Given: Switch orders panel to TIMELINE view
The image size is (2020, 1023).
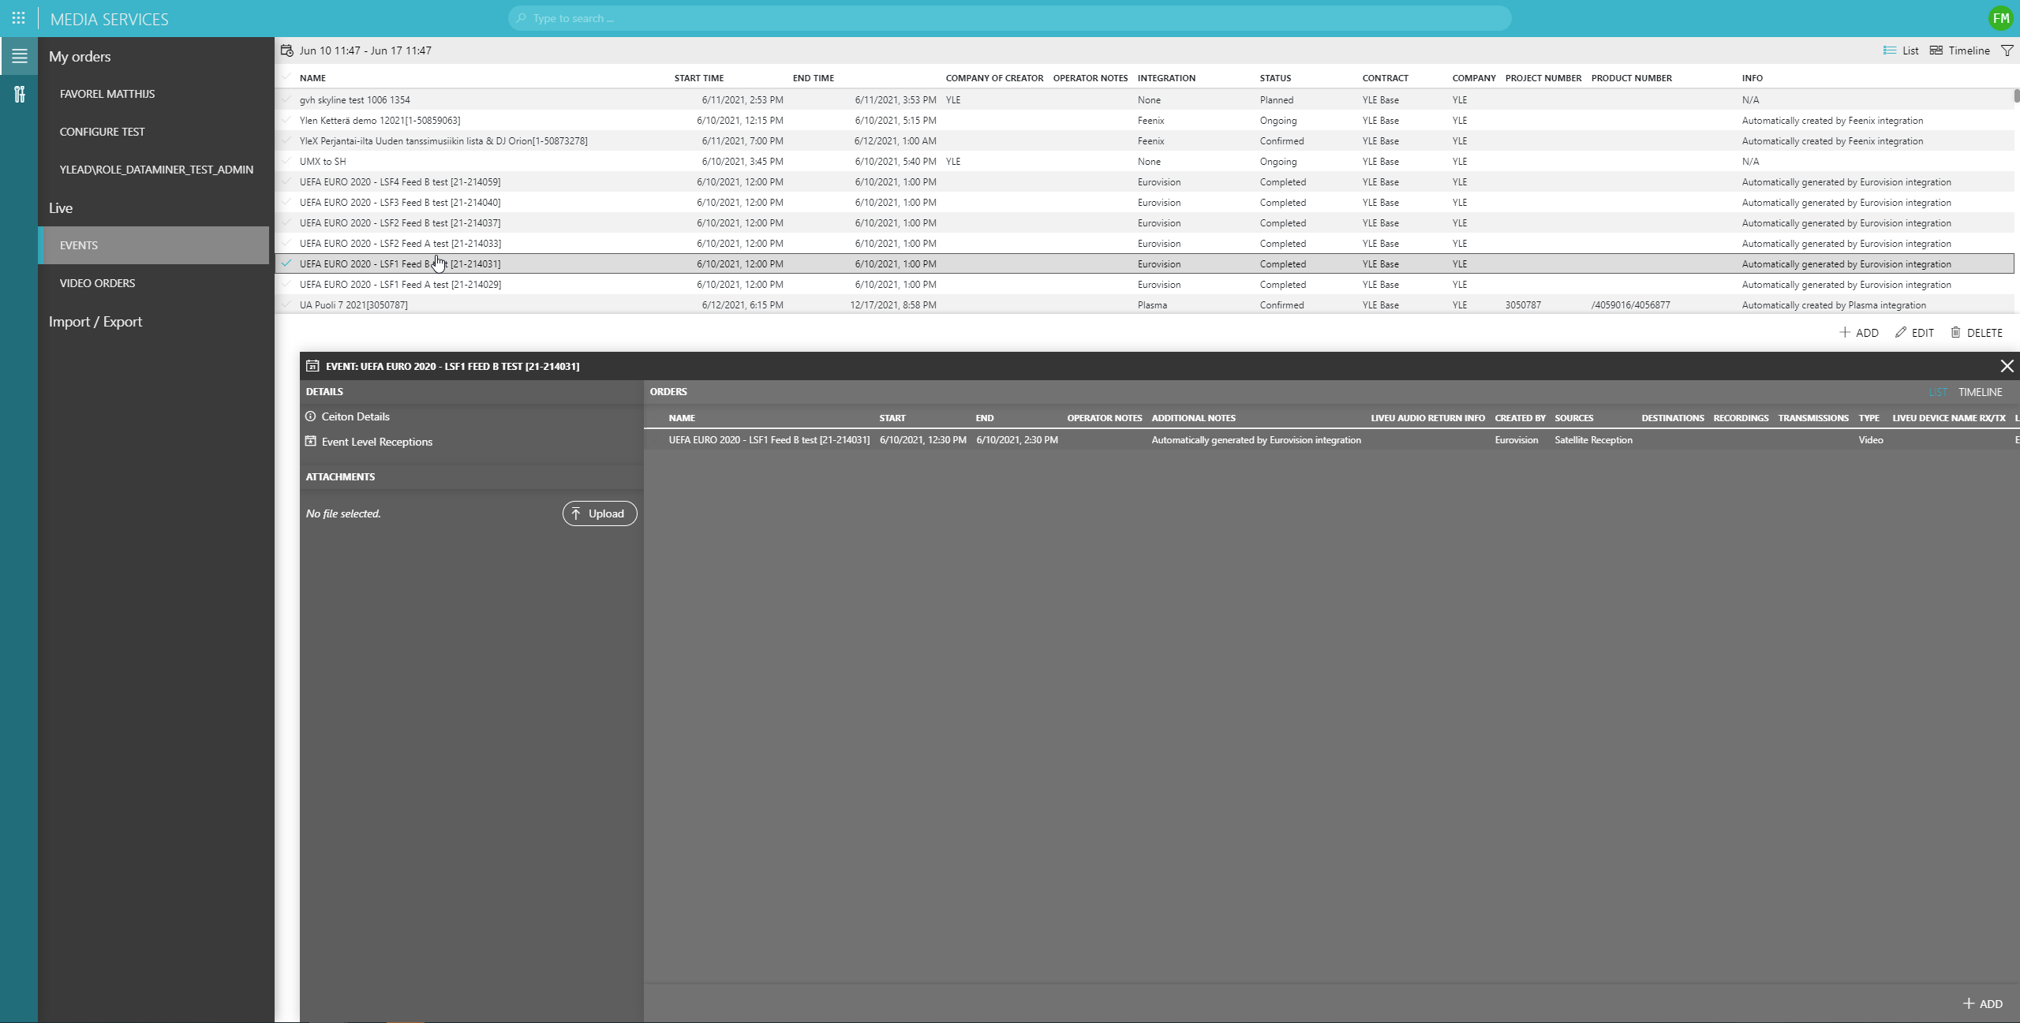Looking at the screenshot, I should click(x=1980, y=392).
